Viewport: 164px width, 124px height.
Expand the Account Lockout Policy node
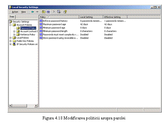point(14,31)
